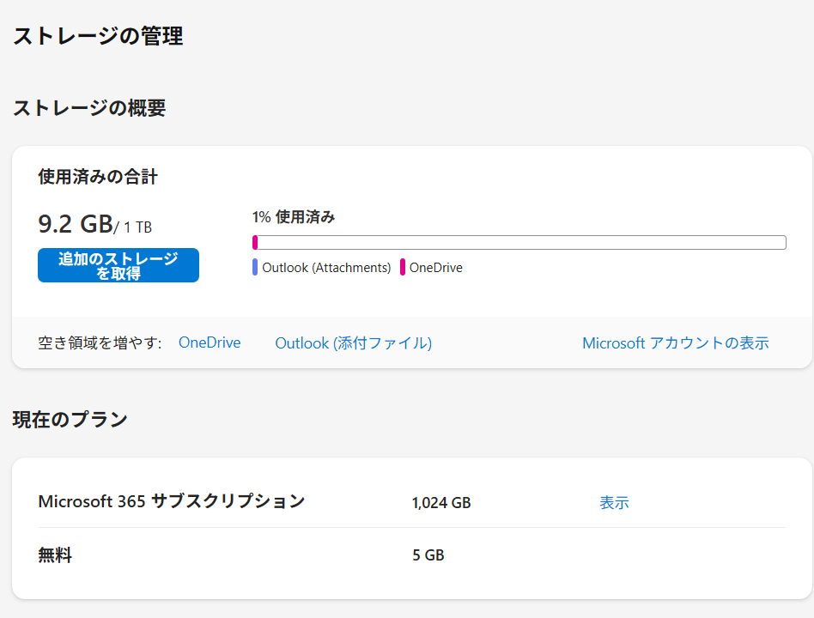Click the 無料 plan row label
814x618 pixels.
55,555
